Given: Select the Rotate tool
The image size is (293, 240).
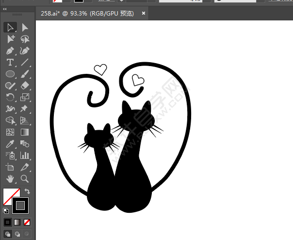Looking at the screenshot, I should [x=10, y=97].
